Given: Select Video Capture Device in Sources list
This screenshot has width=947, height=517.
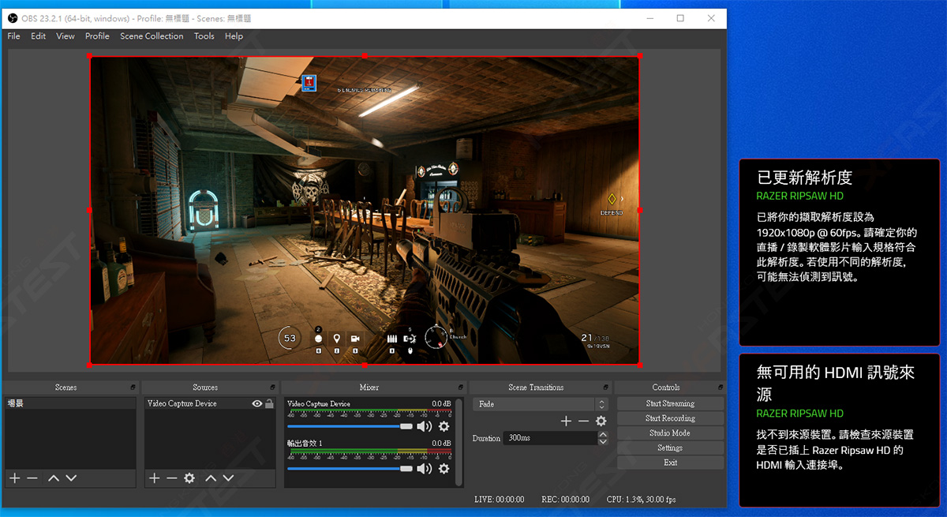Looking at the screenshot, I should (x=210, y=403).
